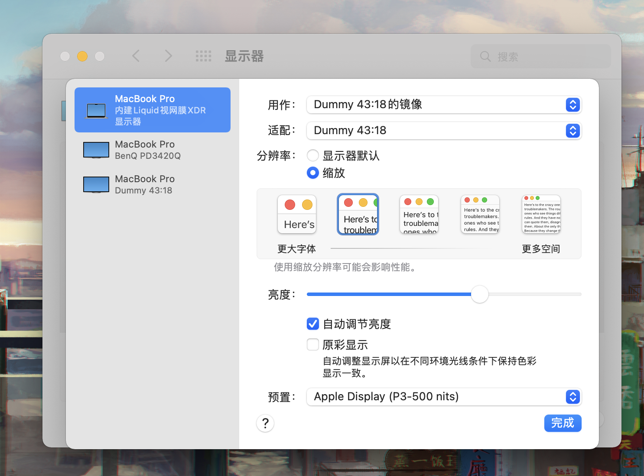Click the 更多空间 label
Screen dimensions: 644x476
tap(541, 249)
